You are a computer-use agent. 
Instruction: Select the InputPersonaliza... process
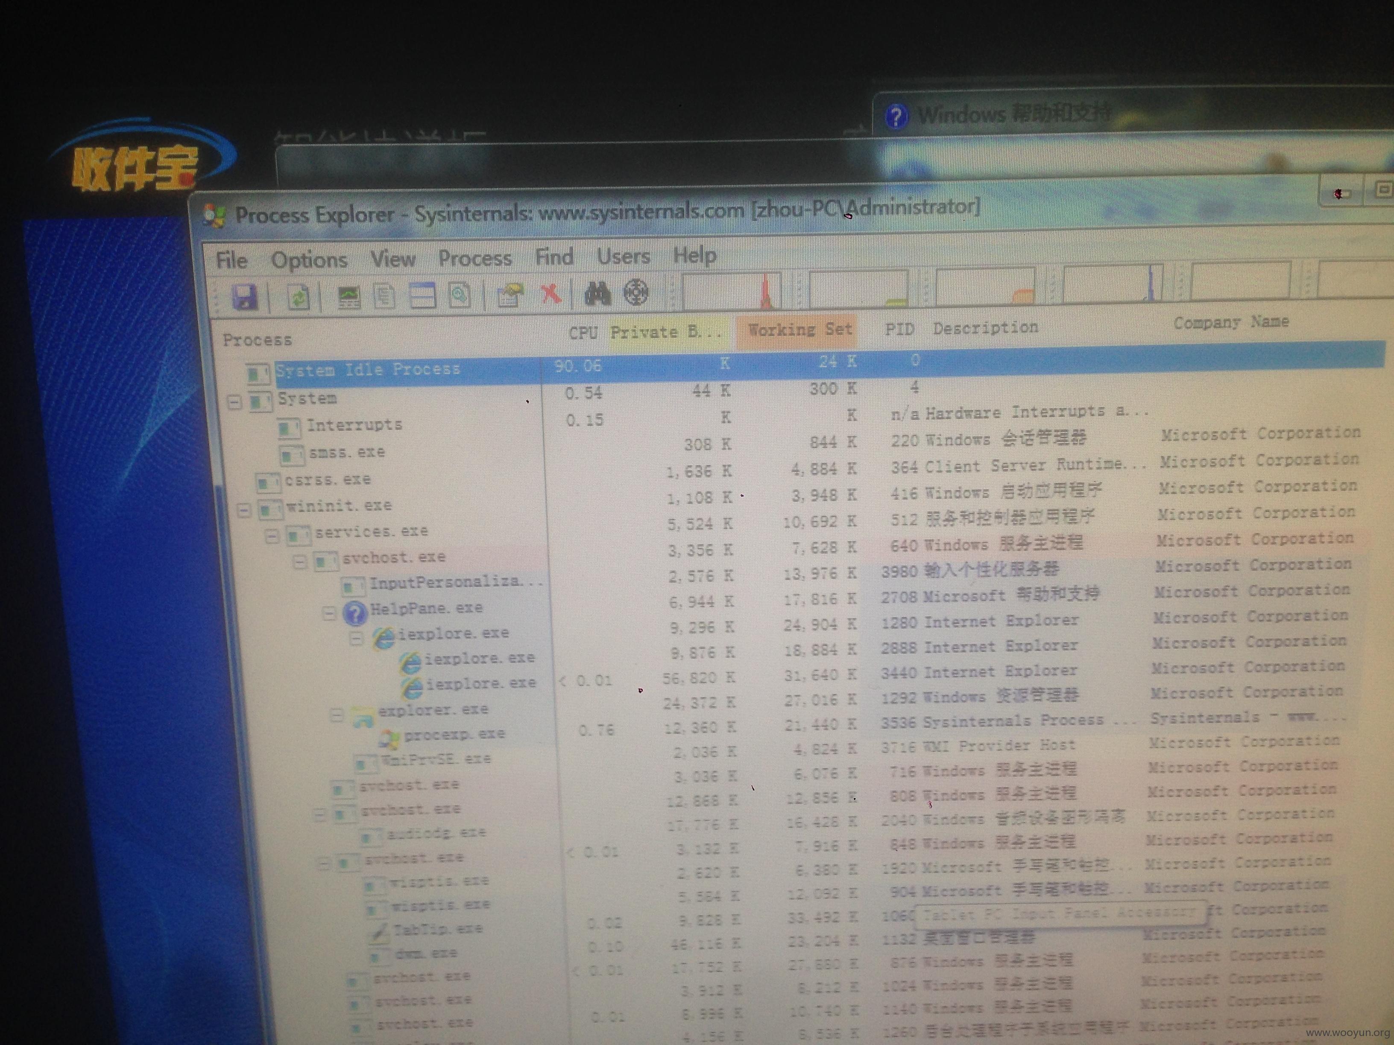tap(456, 582)
